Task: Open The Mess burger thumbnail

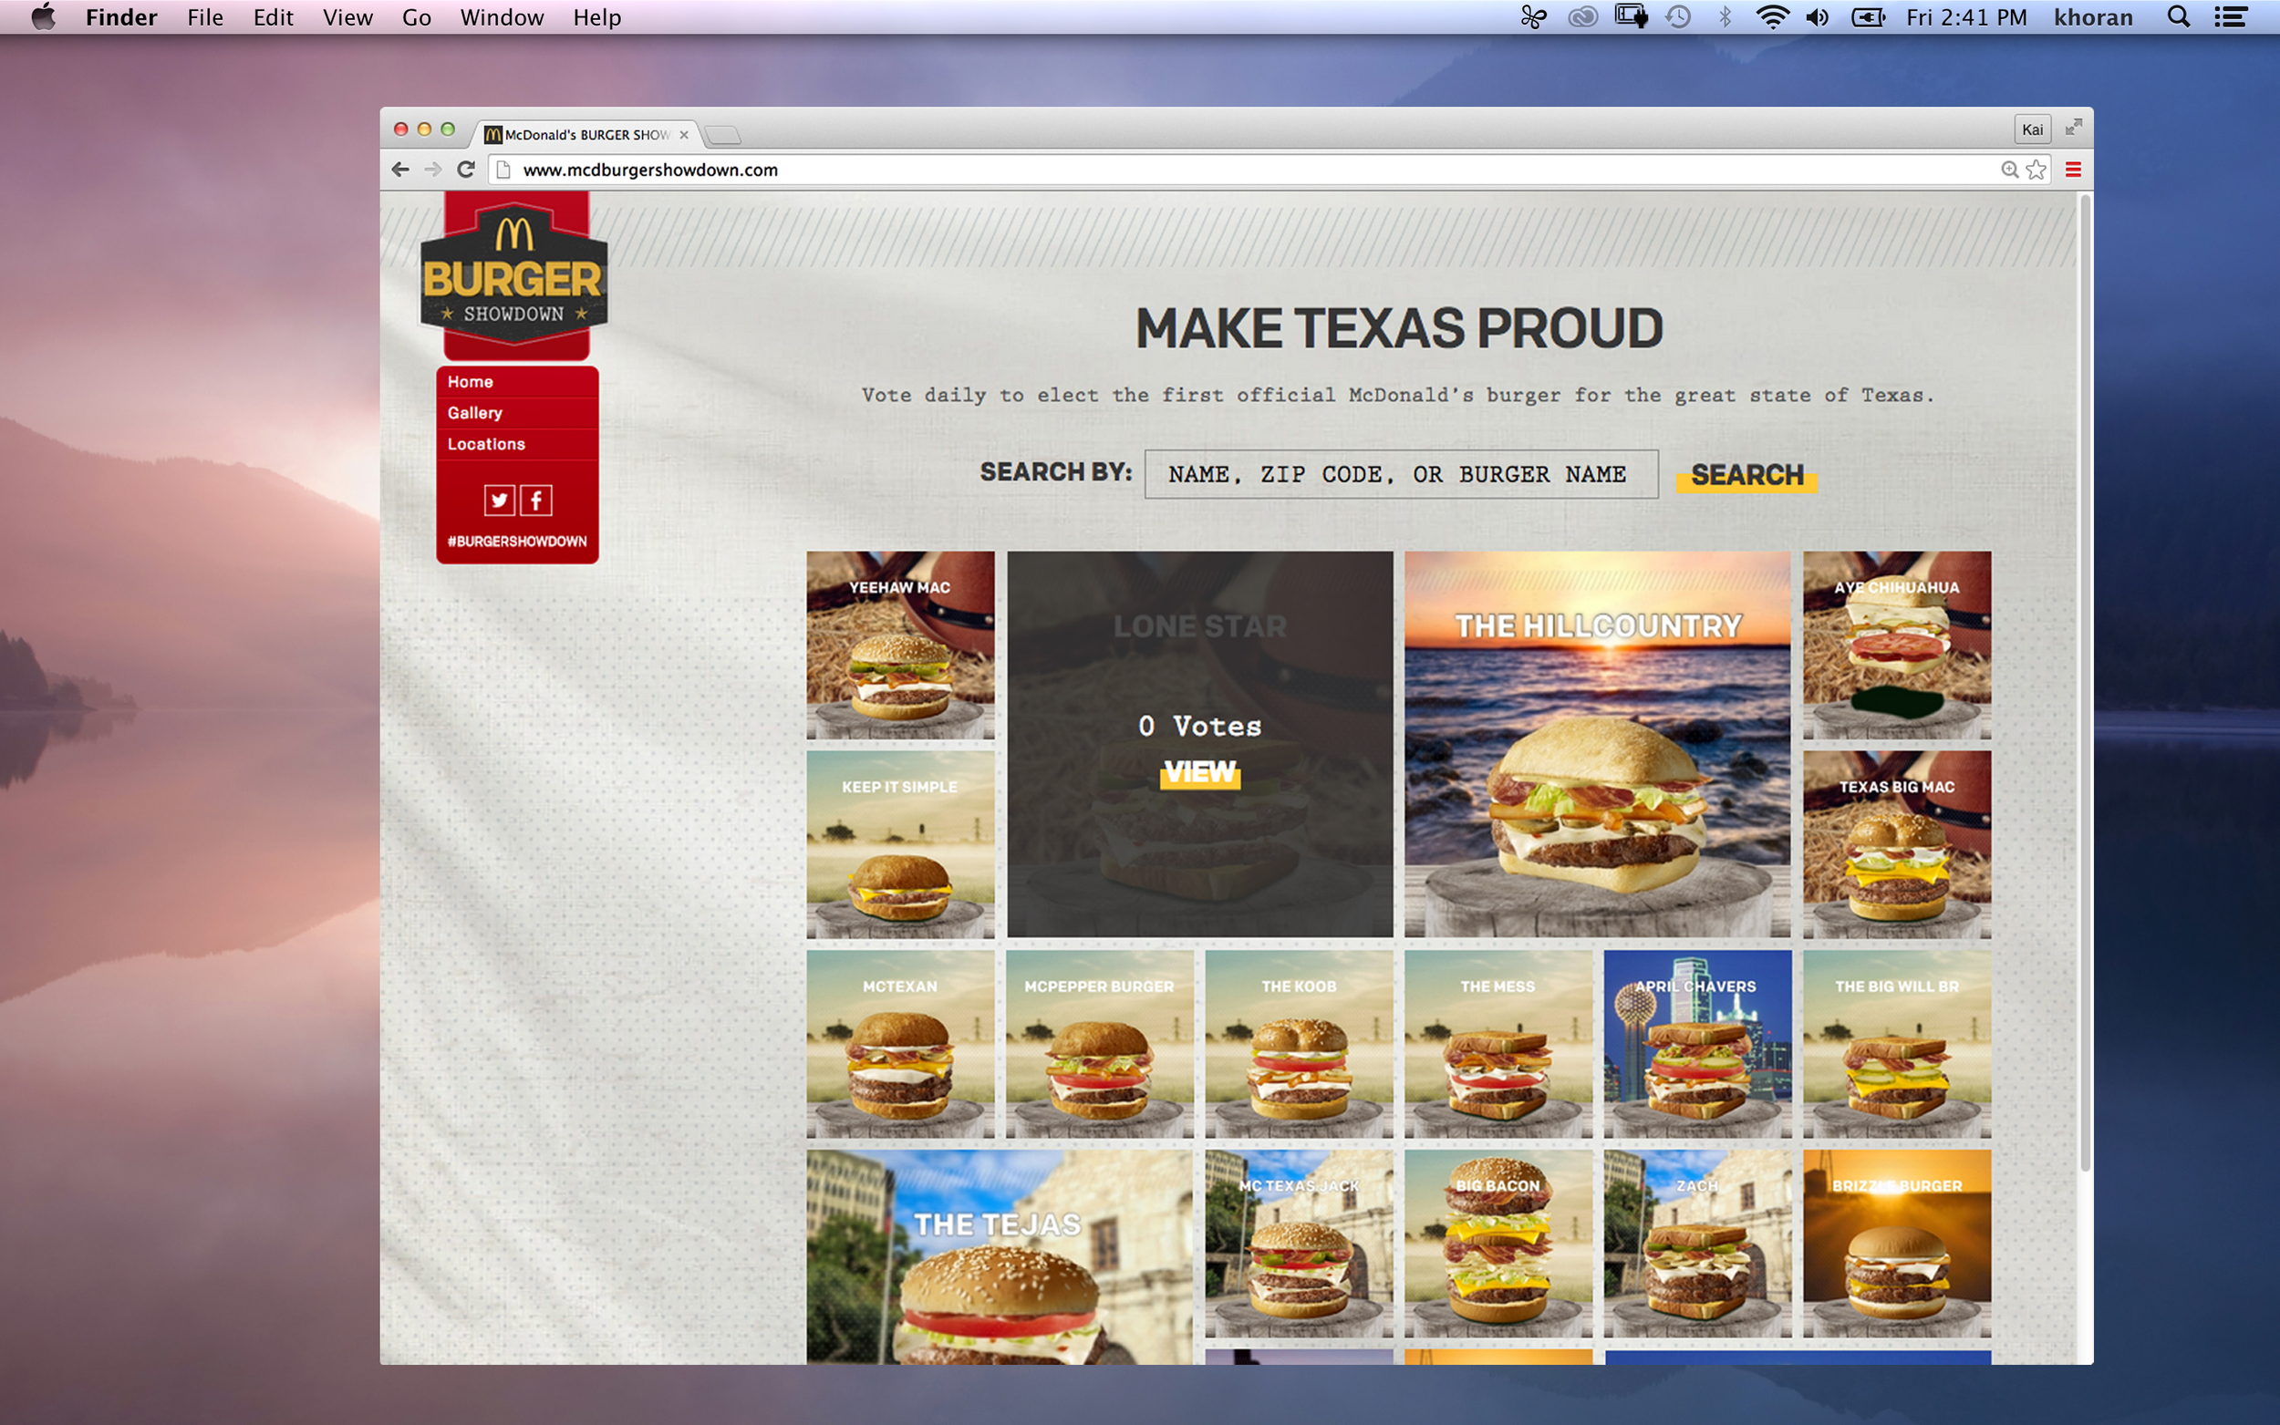Action: (x=1498, y=1044)
